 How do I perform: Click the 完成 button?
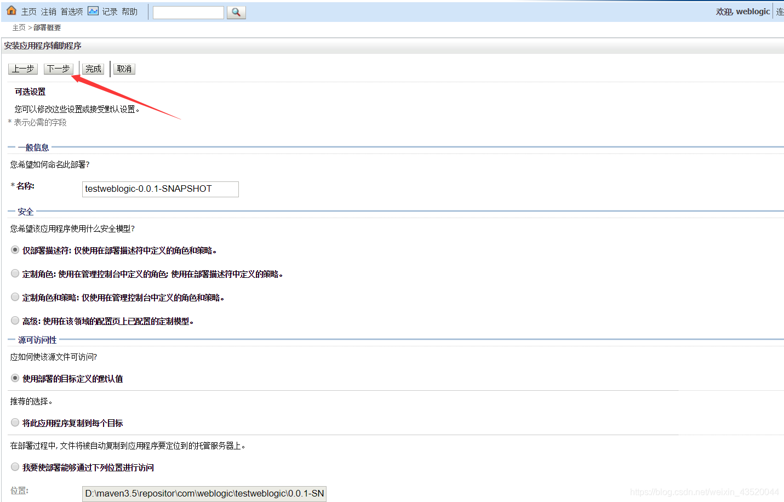(x=93, y=69)
